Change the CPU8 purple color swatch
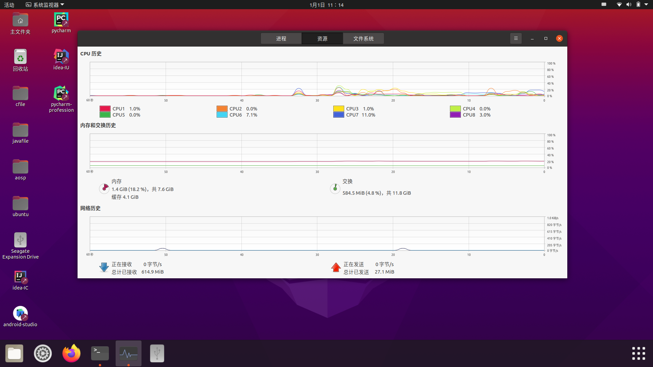This screenshot has height=367, width=653. pyautogui.click(x=455, y=115)
